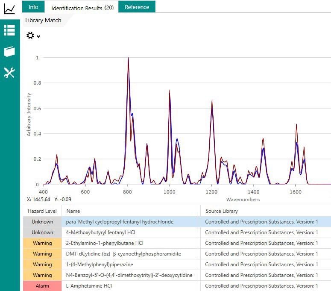This screenshot has width=331, height=291.
Task: Open the tools wrench sidebar icon
Action: pyautogui.click(x=9, y=73)
